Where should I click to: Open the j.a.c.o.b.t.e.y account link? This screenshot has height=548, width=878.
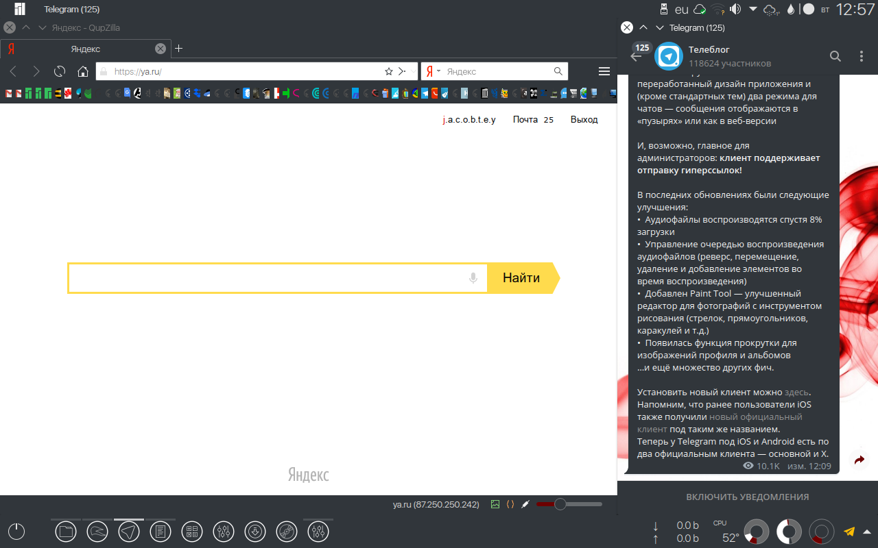click(469, 119)
